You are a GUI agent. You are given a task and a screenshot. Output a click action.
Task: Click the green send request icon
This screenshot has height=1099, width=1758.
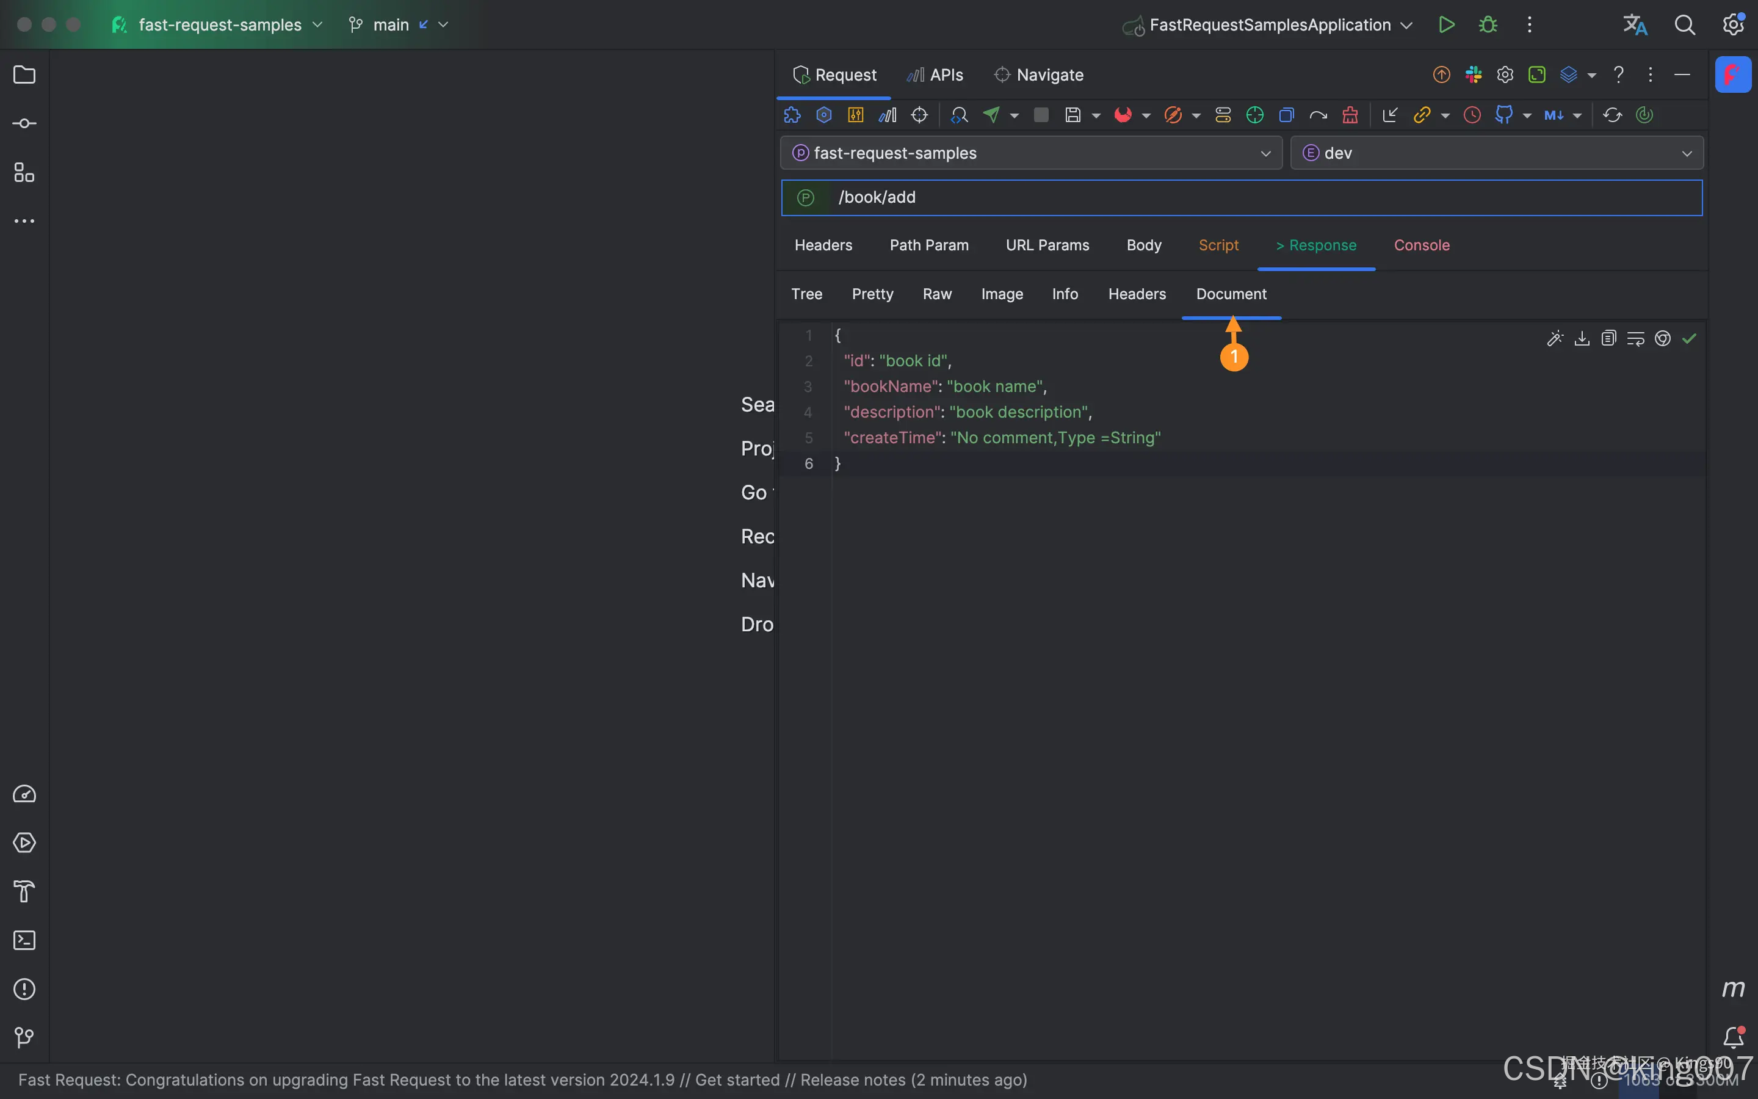(x=991, y=115)
